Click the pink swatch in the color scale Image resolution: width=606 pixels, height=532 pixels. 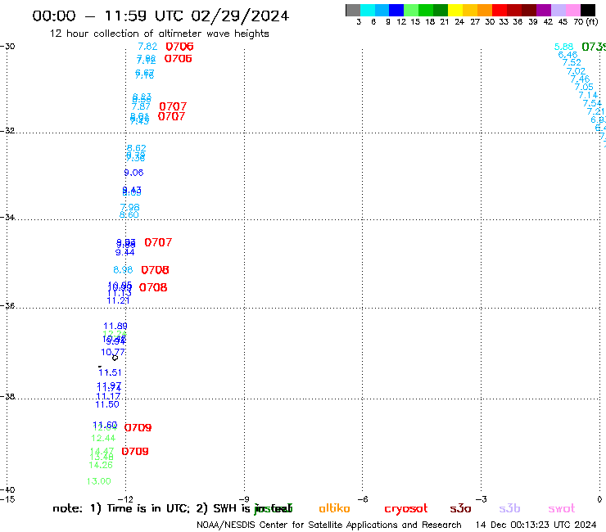point(573,11)
